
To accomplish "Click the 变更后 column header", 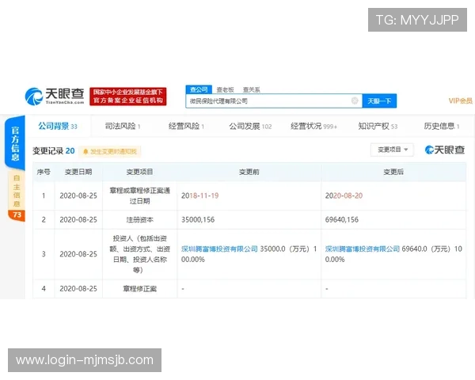I will tap(393, 172).
